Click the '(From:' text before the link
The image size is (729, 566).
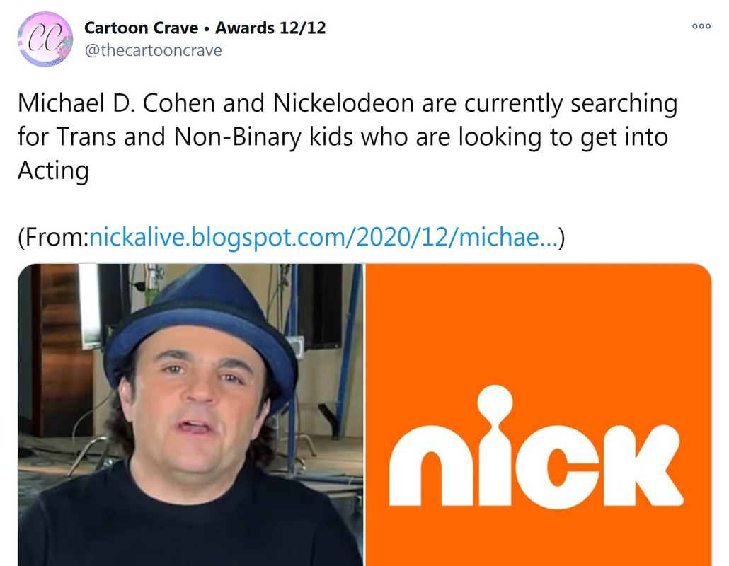pos(53,238)
